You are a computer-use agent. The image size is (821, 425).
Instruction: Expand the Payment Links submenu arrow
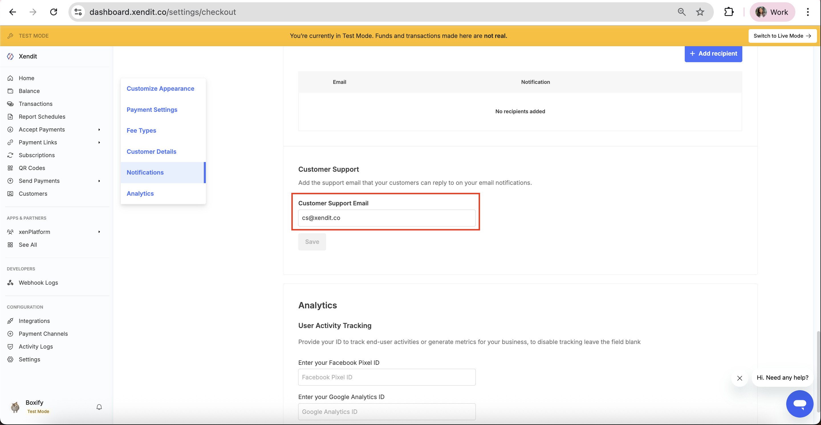(99, 143)
